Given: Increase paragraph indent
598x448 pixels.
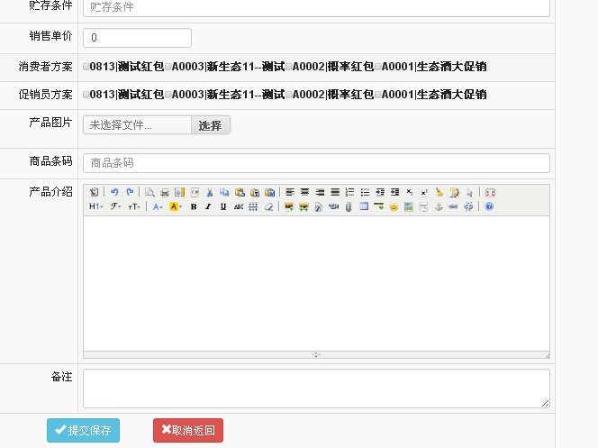Looking at the screenshot, I should click(380, 192).
